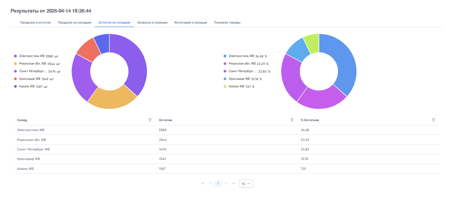
Task: Switch to Продажи и остатки tab
Action: click(35, 22)
